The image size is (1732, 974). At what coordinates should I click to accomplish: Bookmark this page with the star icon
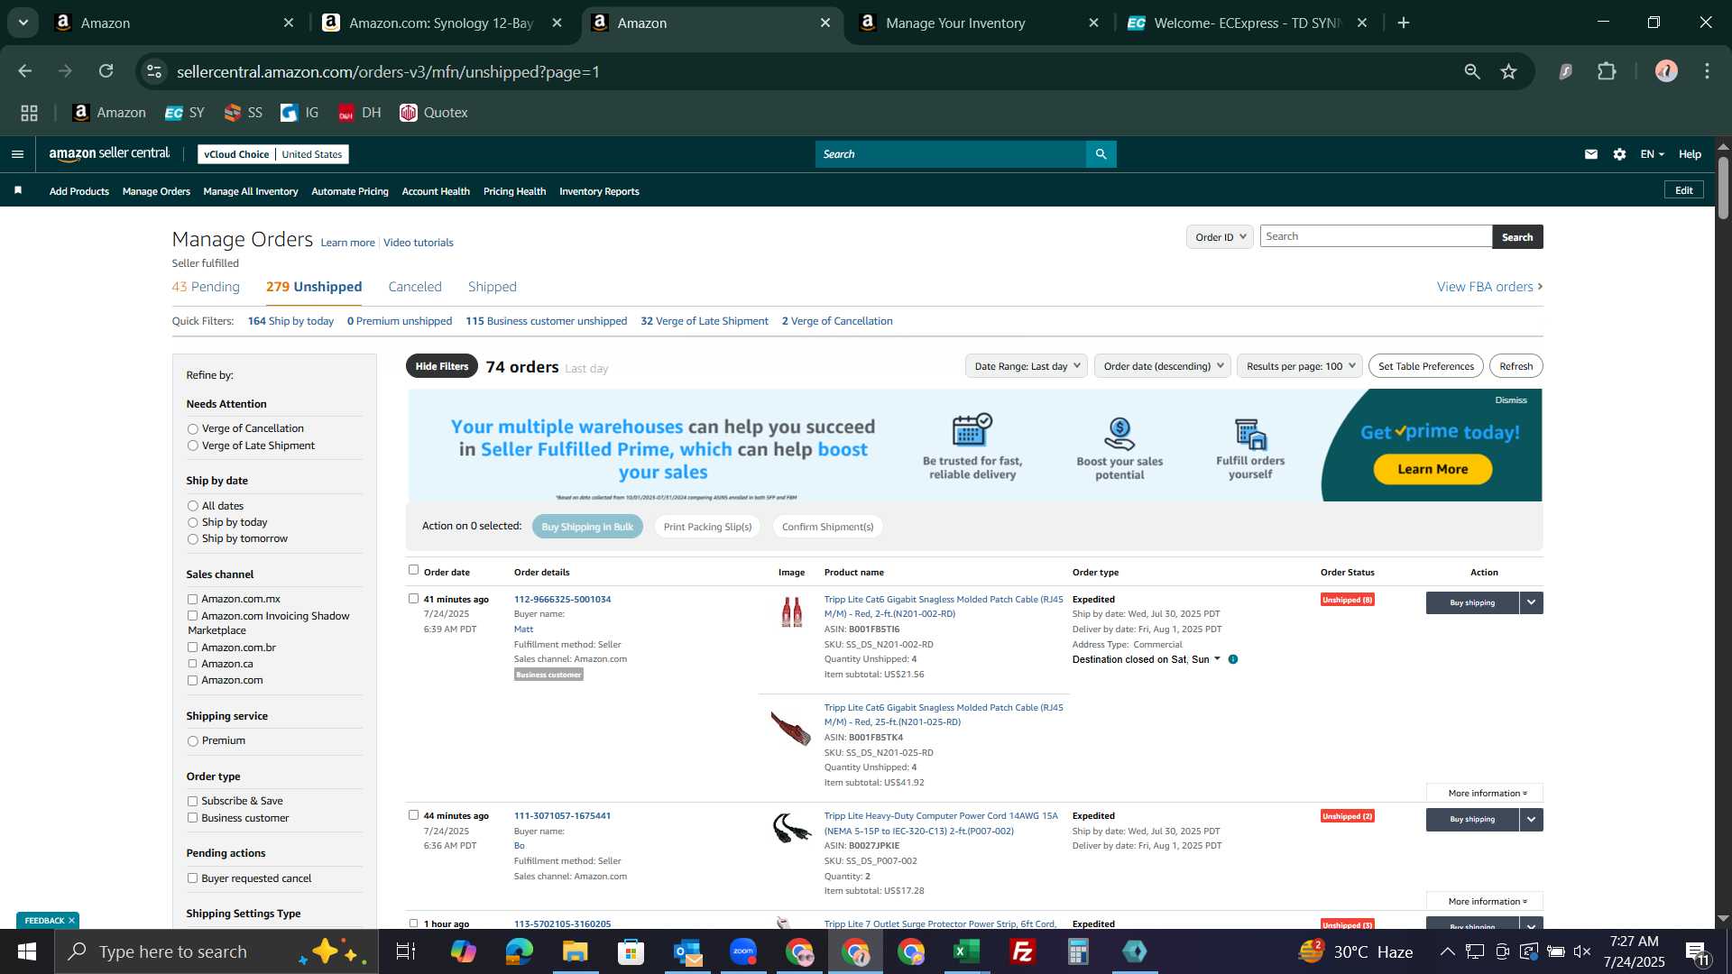(x=1509, y=71)
